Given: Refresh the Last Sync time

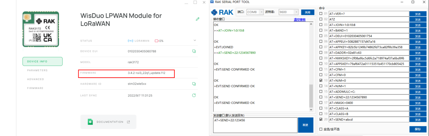Looking at the screenshot, I should pos(194,95).
